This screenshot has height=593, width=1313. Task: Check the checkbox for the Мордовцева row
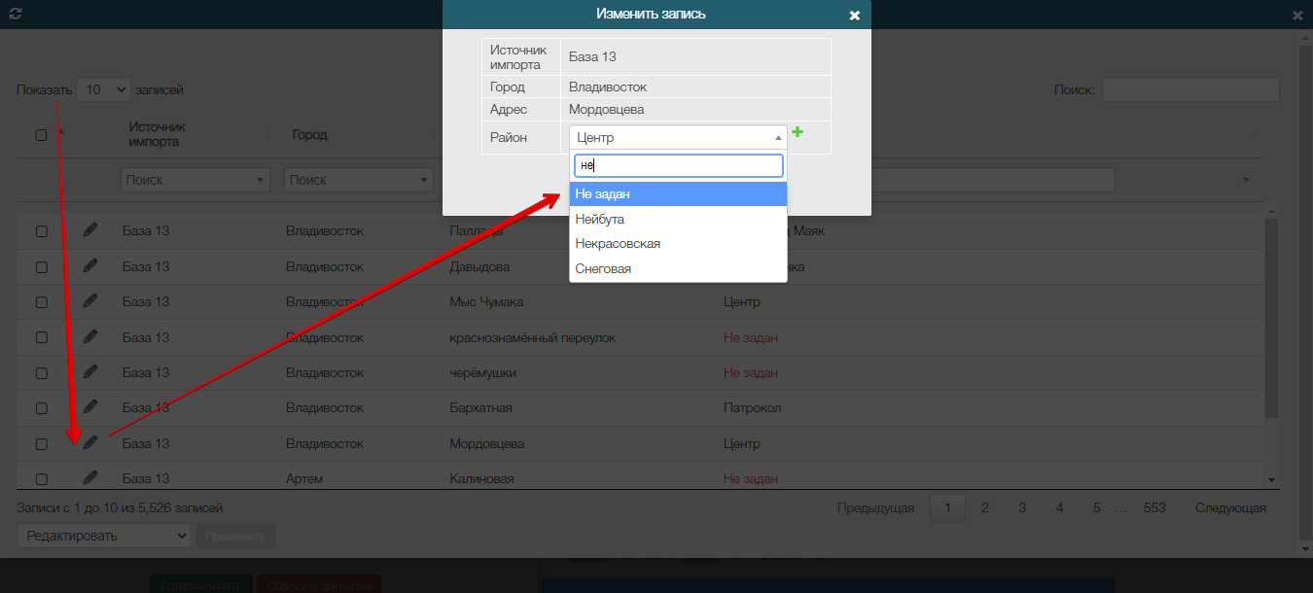[41, 444]
